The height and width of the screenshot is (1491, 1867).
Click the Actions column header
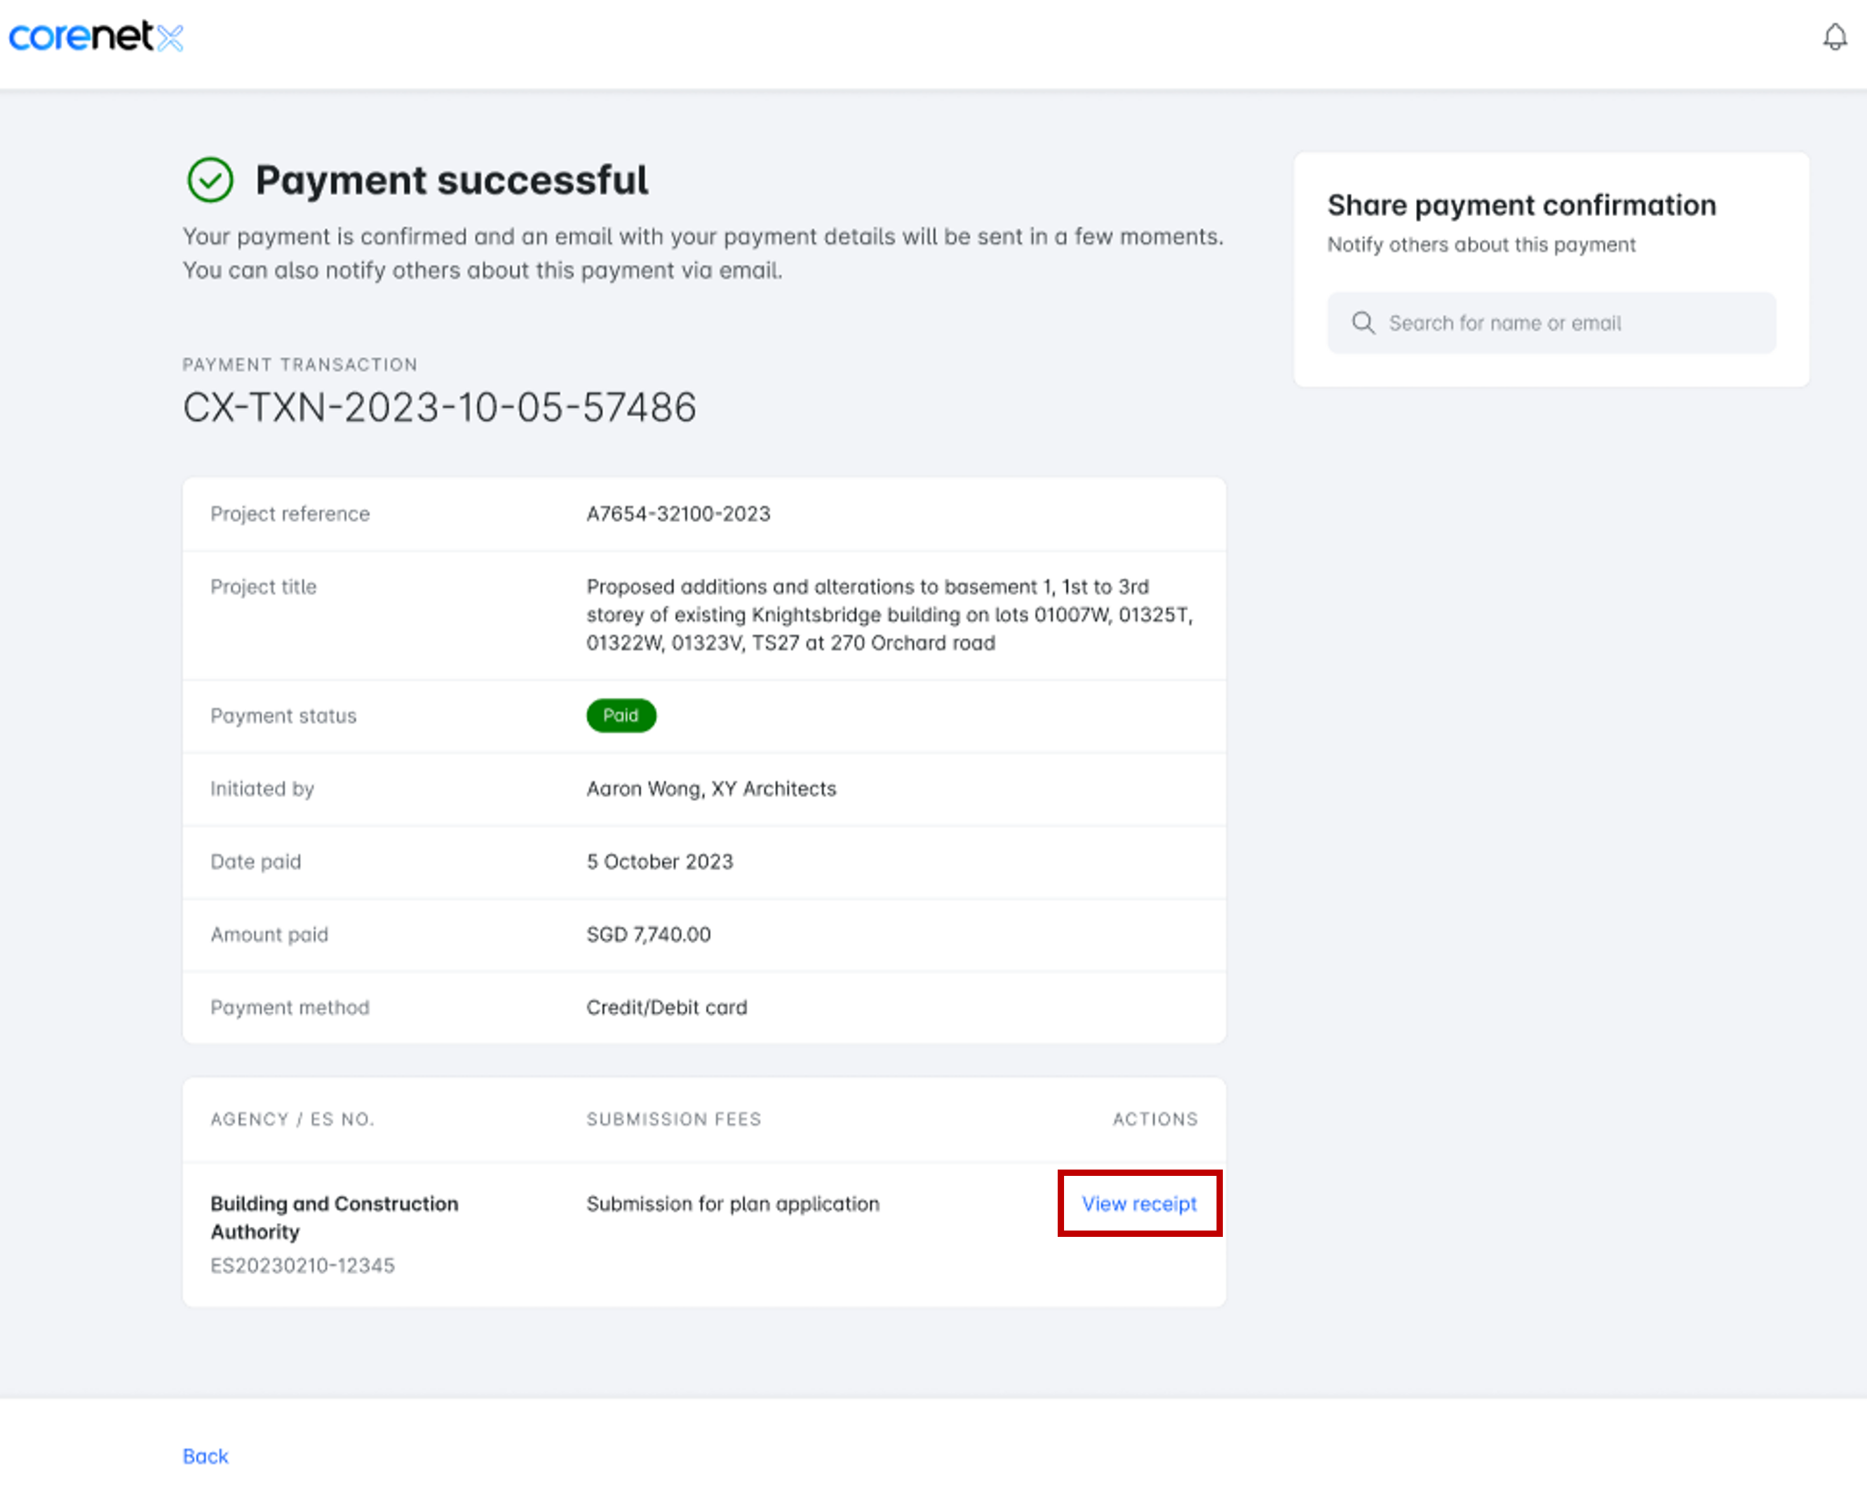1154,1119
